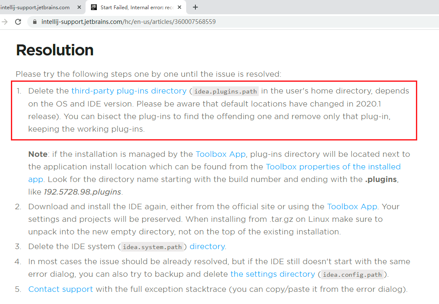Click the Contact support link
This screenshot has height=304, width=439.
[60, 289]
